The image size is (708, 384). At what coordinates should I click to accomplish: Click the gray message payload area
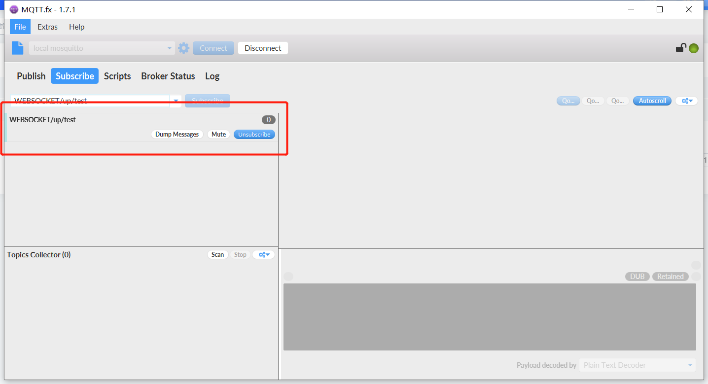490,317
